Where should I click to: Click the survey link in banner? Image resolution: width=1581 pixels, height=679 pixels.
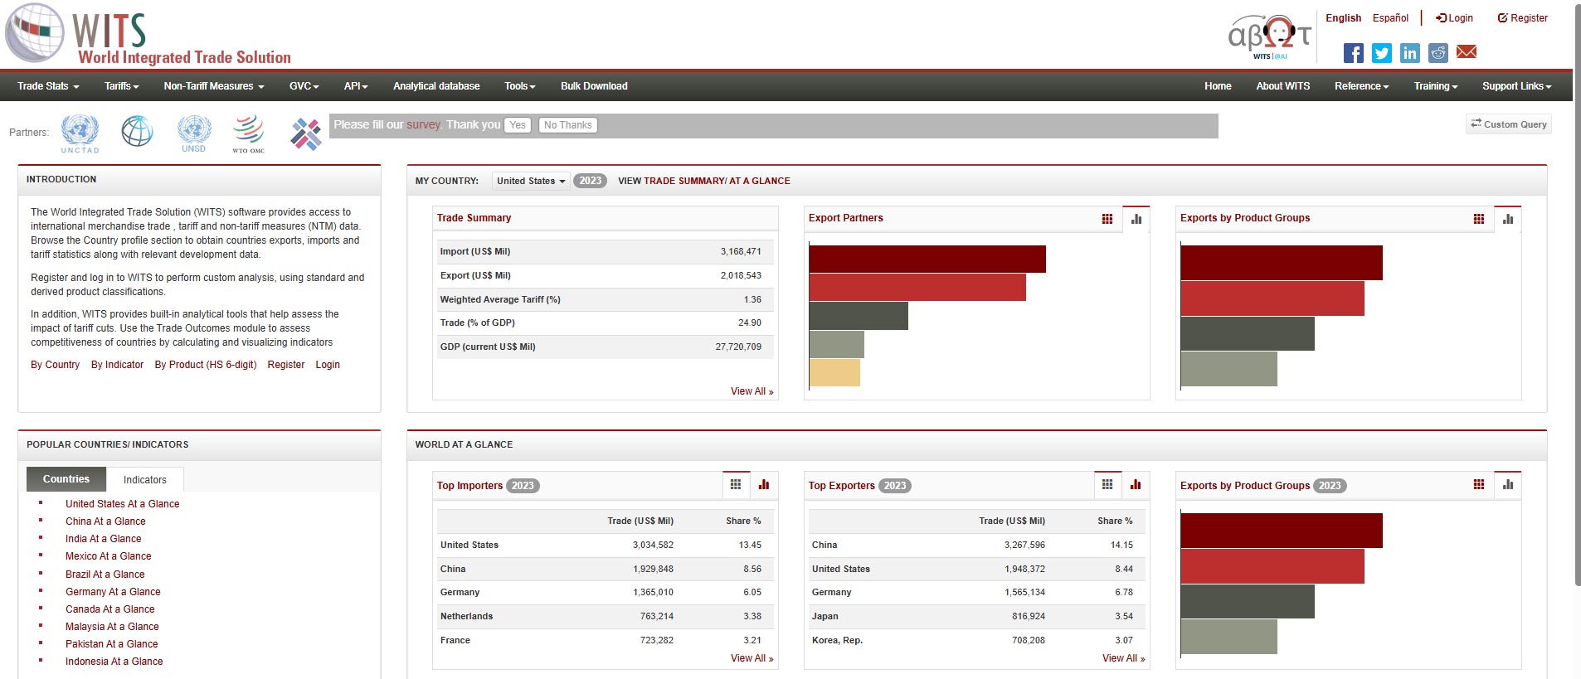(x=423, y=124)
